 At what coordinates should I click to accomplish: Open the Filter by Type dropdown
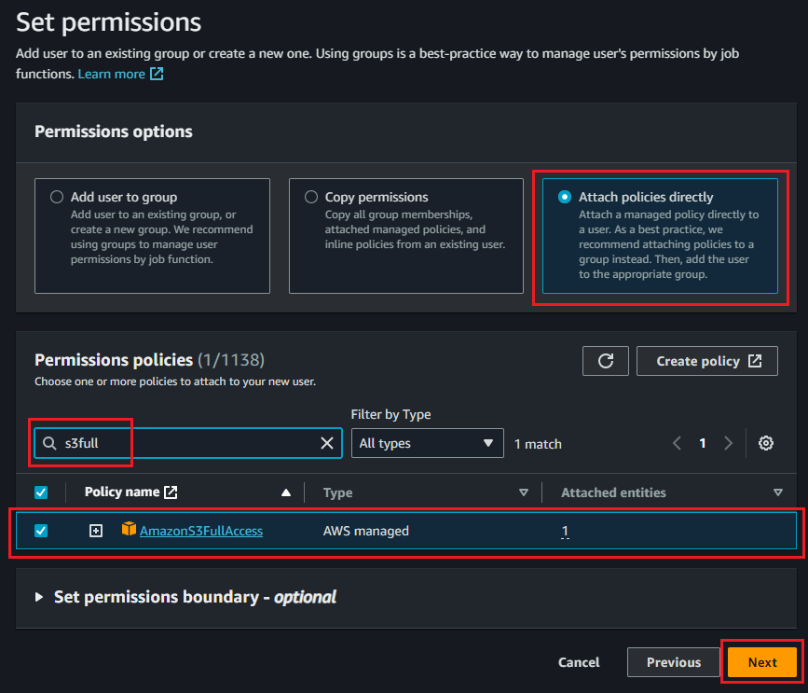pos(426,443)
